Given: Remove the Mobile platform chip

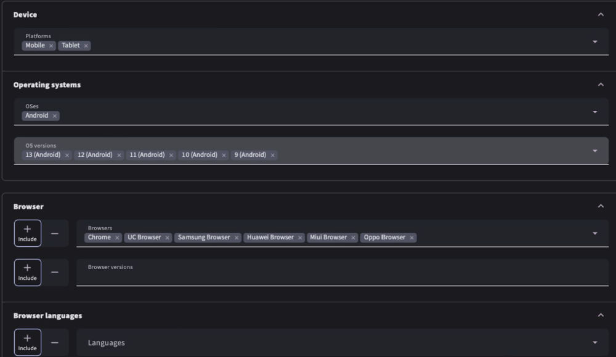Looking at the screenshot, I should 51,46.
